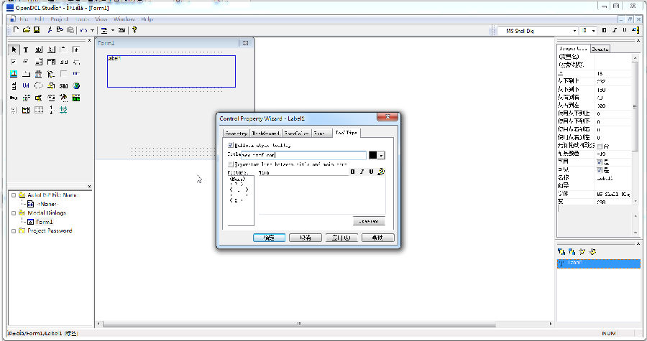Toggle Bold in main font toolbar
The image size is (647, 341).
(604, 30)
